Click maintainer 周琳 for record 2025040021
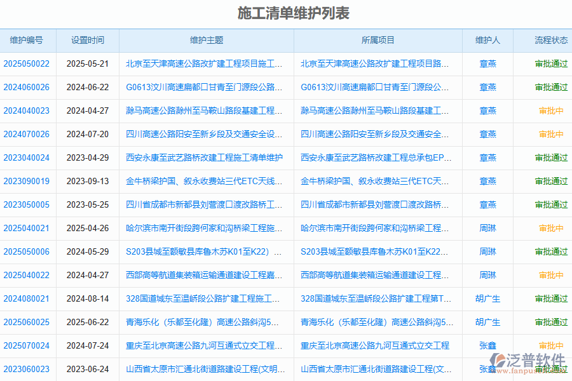Screen dimensions: 572x381 [x=487, y=228]
